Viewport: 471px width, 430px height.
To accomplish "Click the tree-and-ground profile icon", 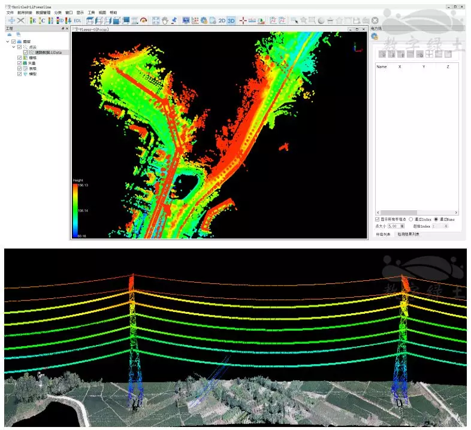I will point(261,20).
